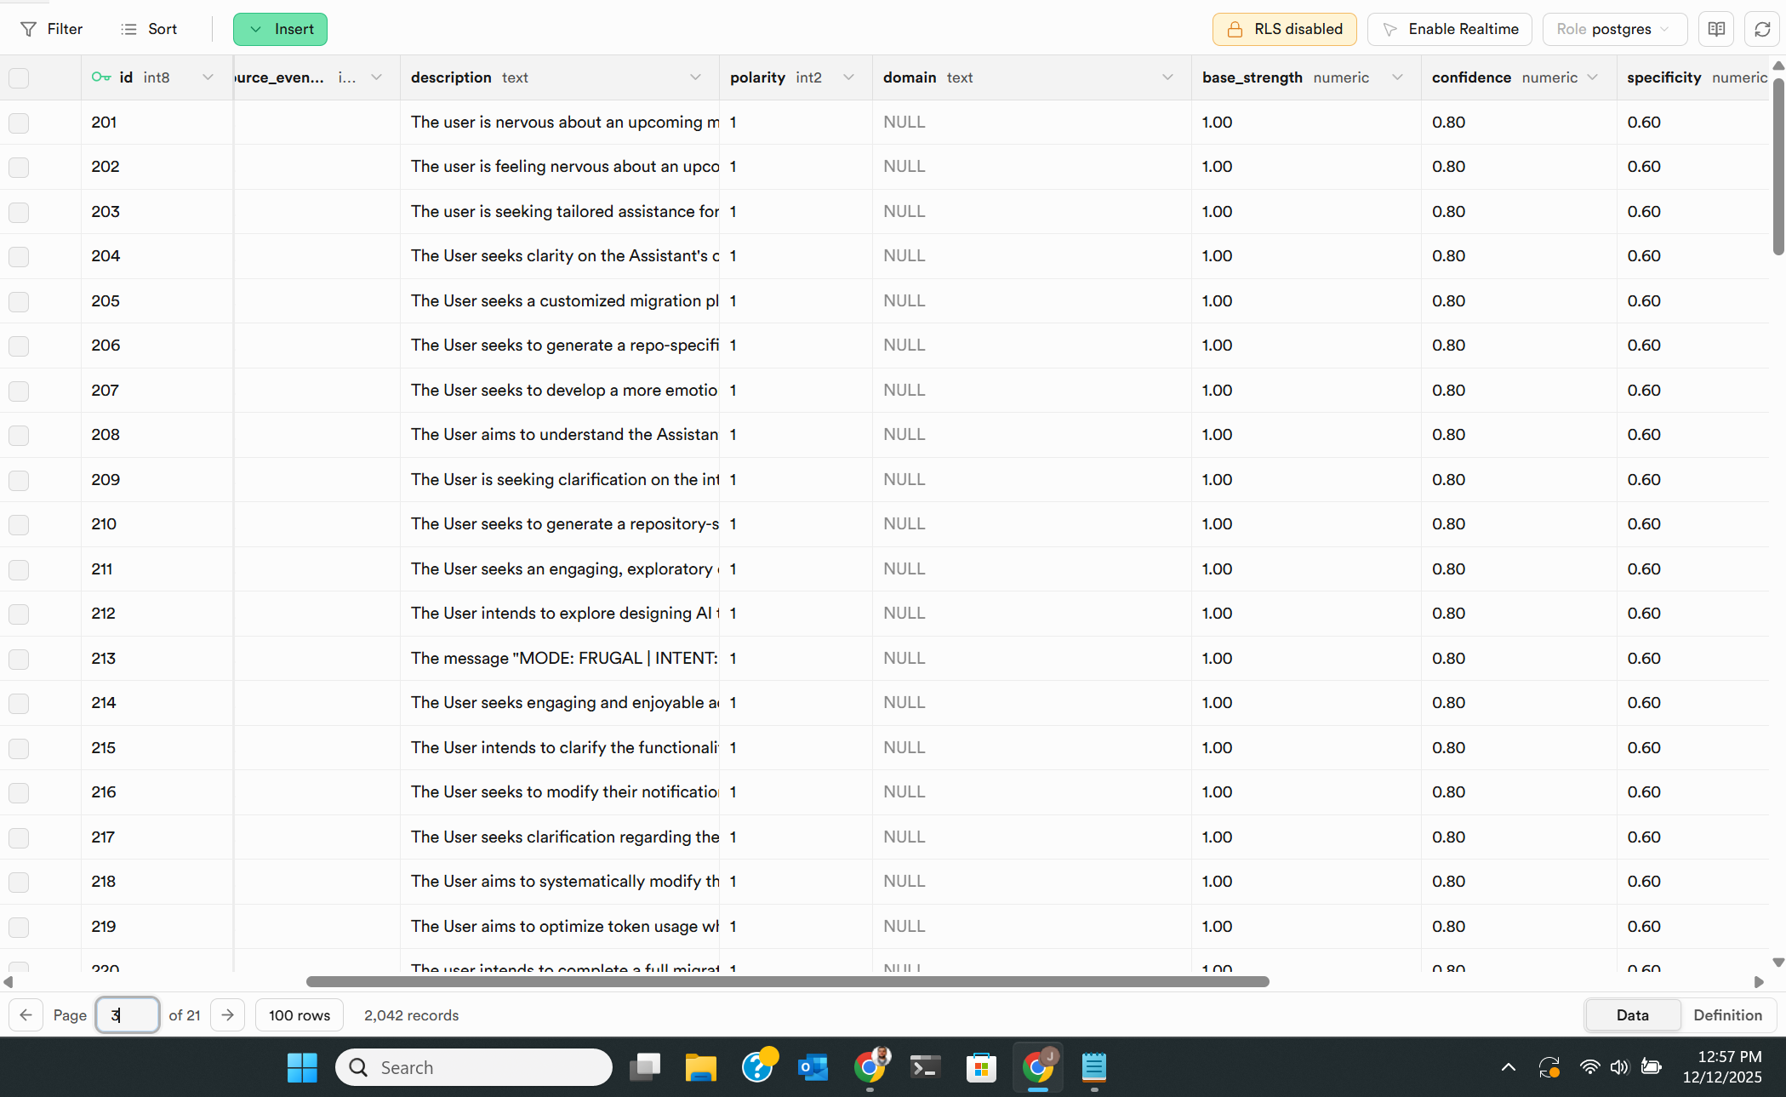Viewport: 1786px width, 1097px height.
Task: Enable Realtime for this table
Action: click(1449, 28)
